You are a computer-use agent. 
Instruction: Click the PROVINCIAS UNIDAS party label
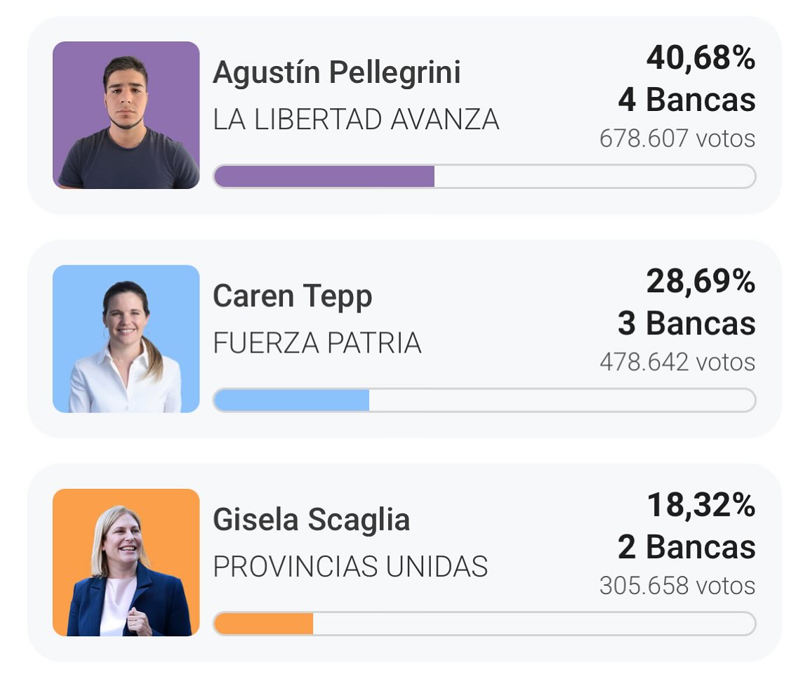click(x=350, y=567)
